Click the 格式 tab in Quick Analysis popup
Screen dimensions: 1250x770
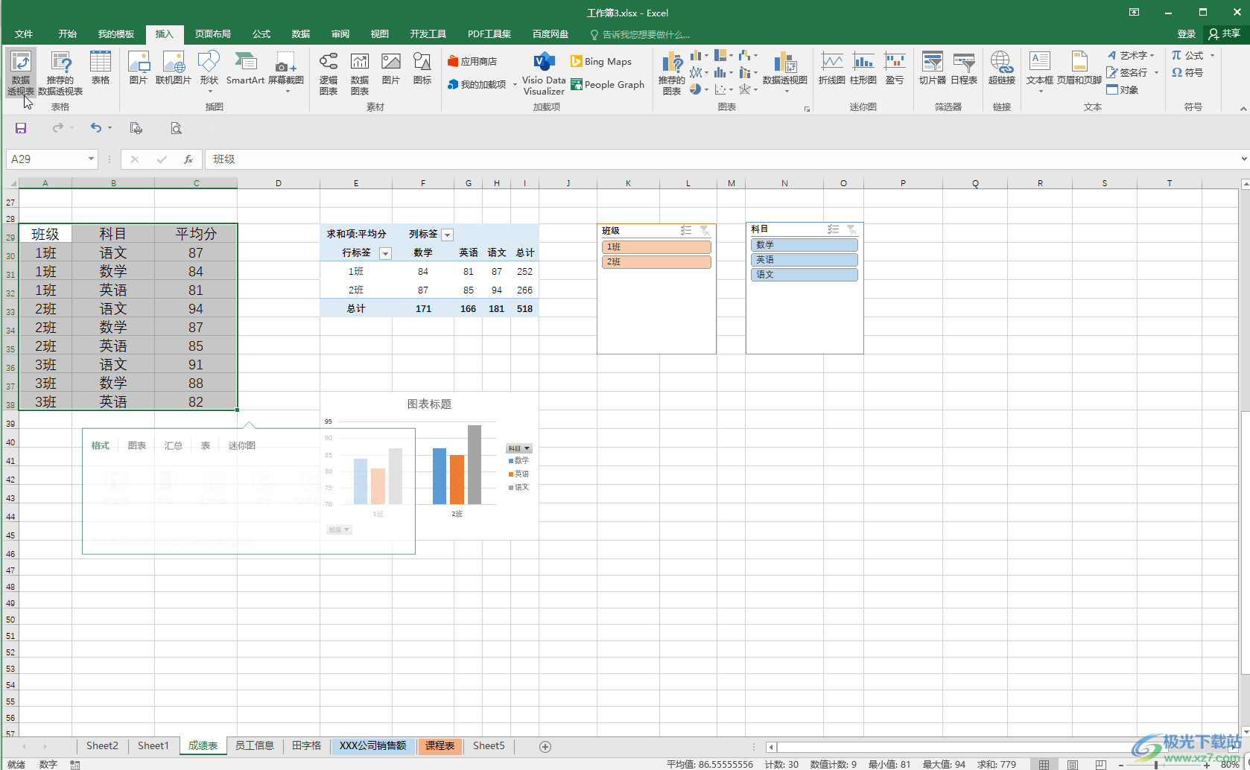pos(100,445)
